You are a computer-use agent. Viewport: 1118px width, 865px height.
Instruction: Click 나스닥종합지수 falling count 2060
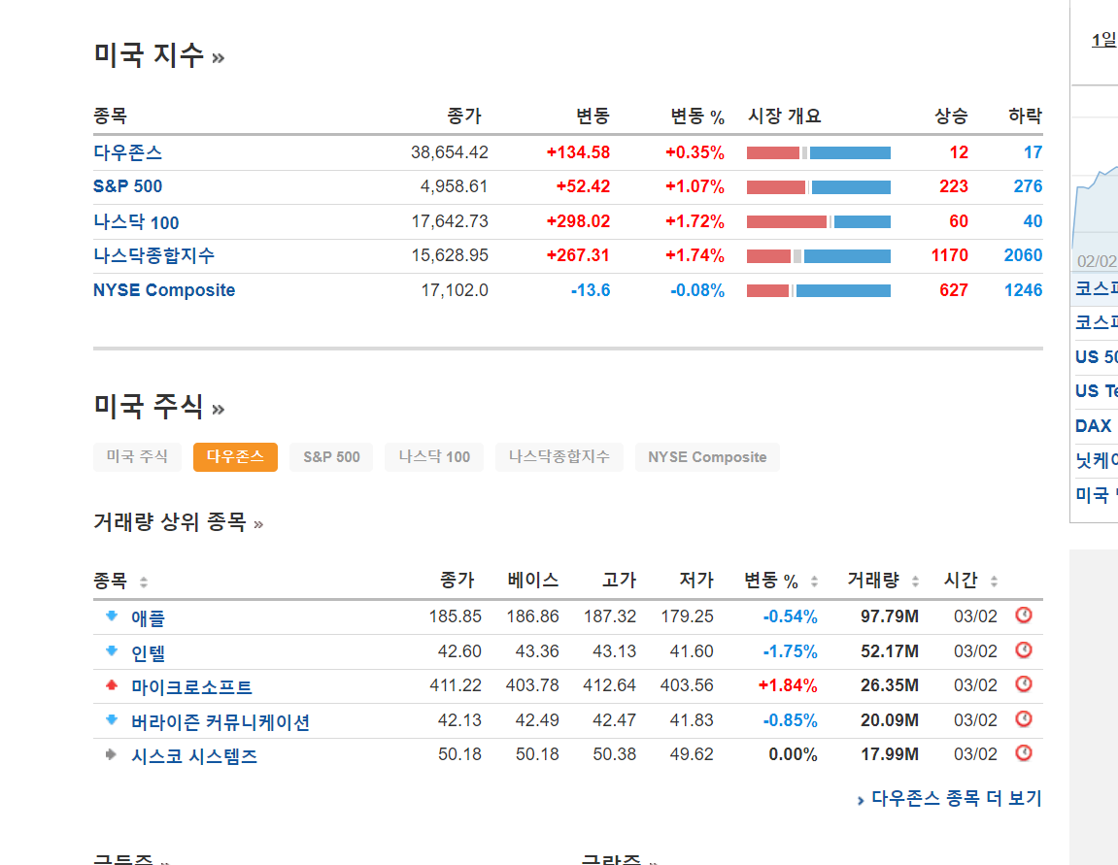point(1023,255)
